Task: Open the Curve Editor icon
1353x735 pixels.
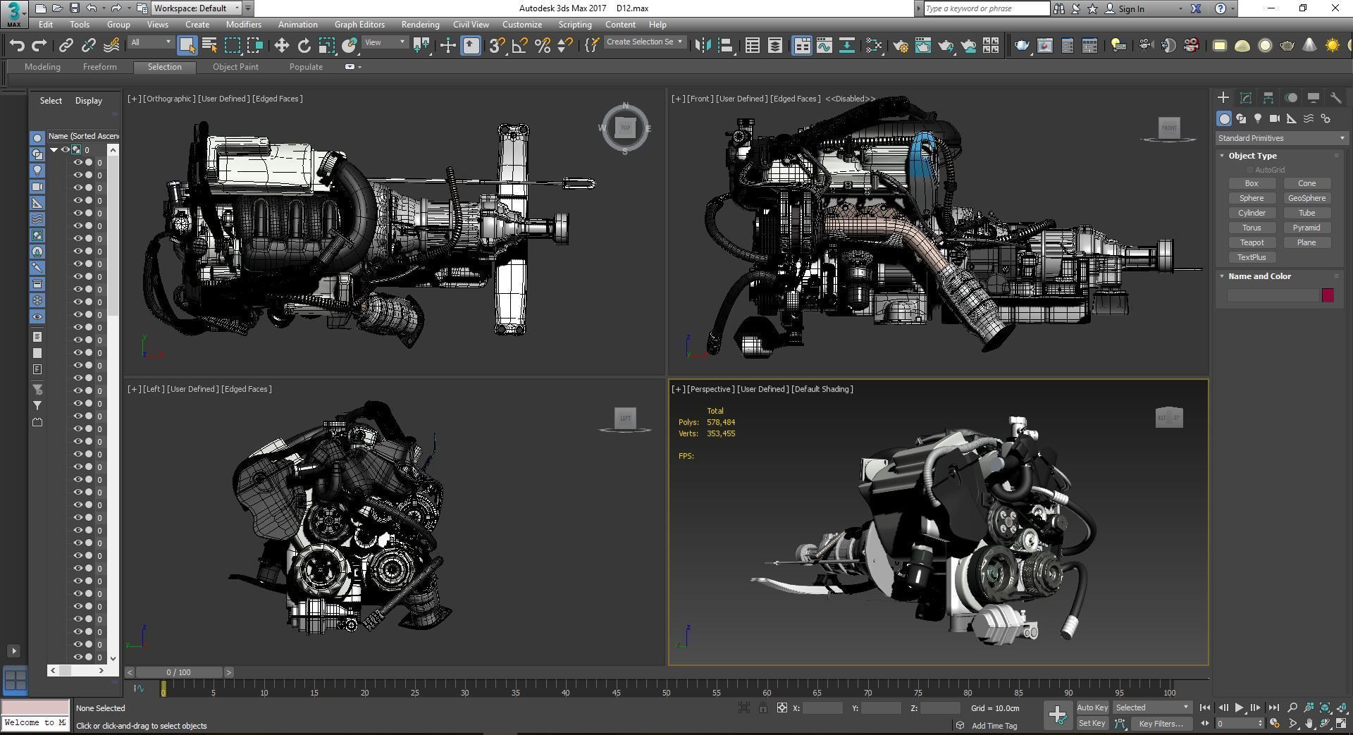Action: [824, 46]
